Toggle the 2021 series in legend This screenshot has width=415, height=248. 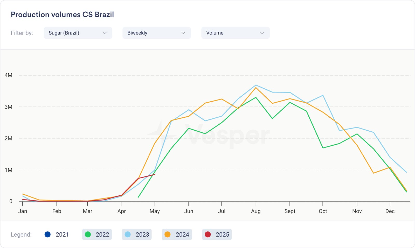point(57,235)
